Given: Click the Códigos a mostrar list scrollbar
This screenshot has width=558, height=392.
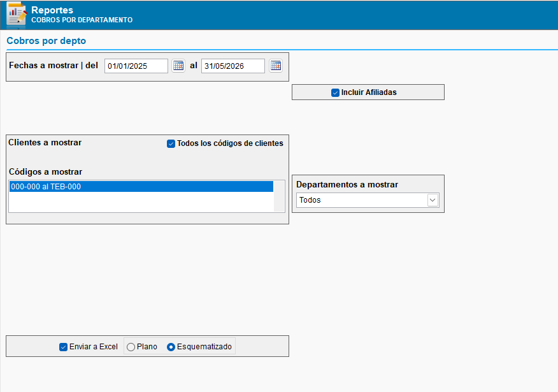Looking at the screenshot, I should pos(280,196).
